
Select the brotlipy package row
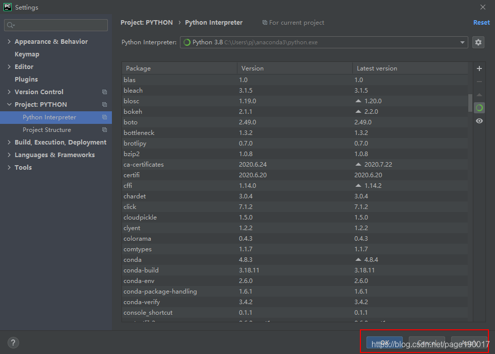[295, 144]
